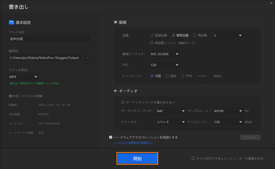The height and width of the screenshot is (169, 275).
Task: Browse save location with the ... button
Action: tap(87, 57)
